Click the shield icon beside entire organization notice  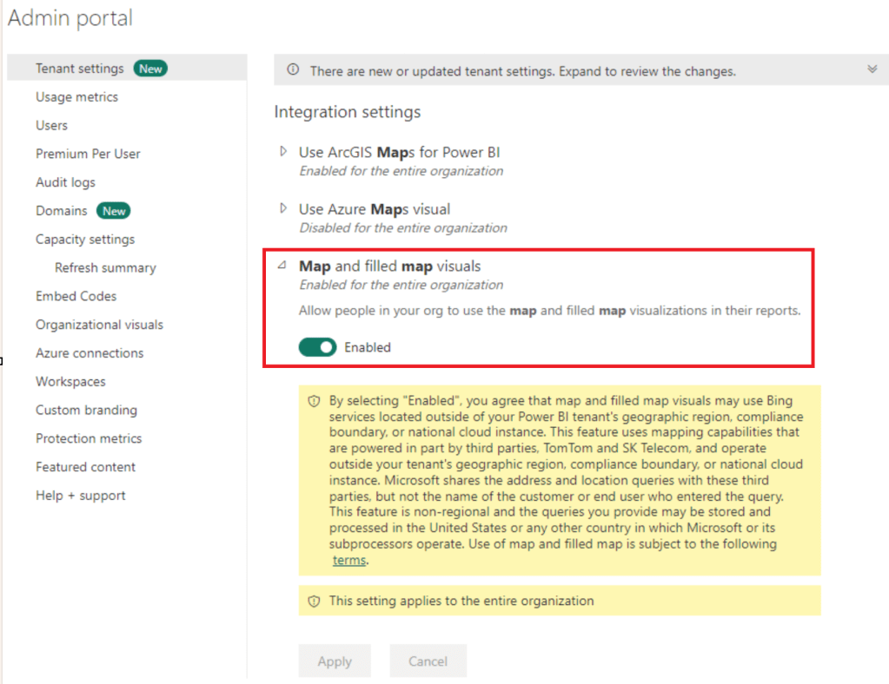tap(314, 601)
